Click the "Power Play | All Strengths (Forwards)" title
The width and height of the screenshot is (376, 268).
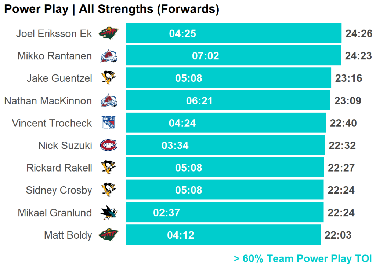(112, 10)
